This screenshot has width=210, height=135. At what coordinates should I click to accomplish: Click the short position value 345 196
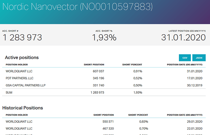pos(98,78)
